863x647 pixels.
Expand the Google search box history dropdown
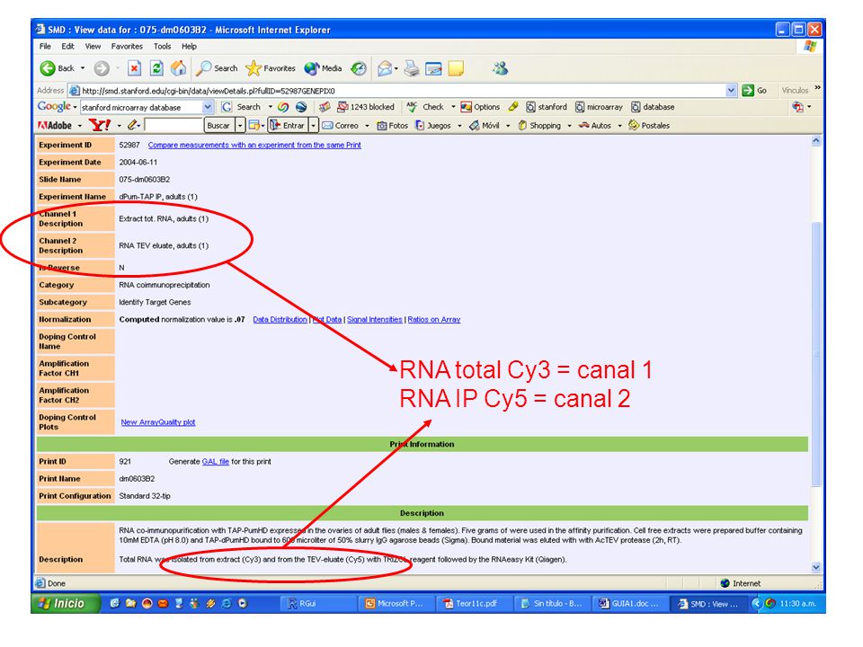(208, 107)
